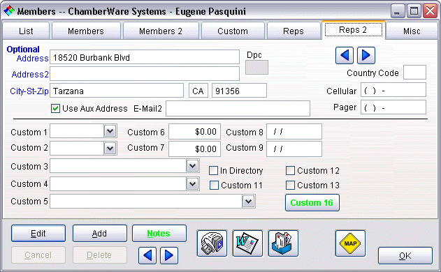Screen dimensions: 441x272
Task: Click the zip field showing 91356
Action: 239,91
